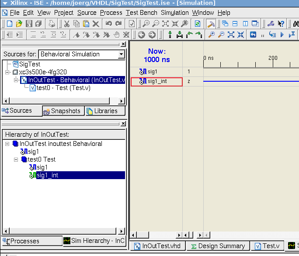Click the Cut scissors icon
This screenshot has width=299, height=256.
coord(67,24)
